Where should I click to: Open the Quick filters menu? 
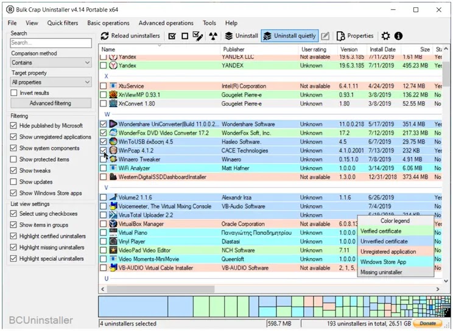[63, 23]
